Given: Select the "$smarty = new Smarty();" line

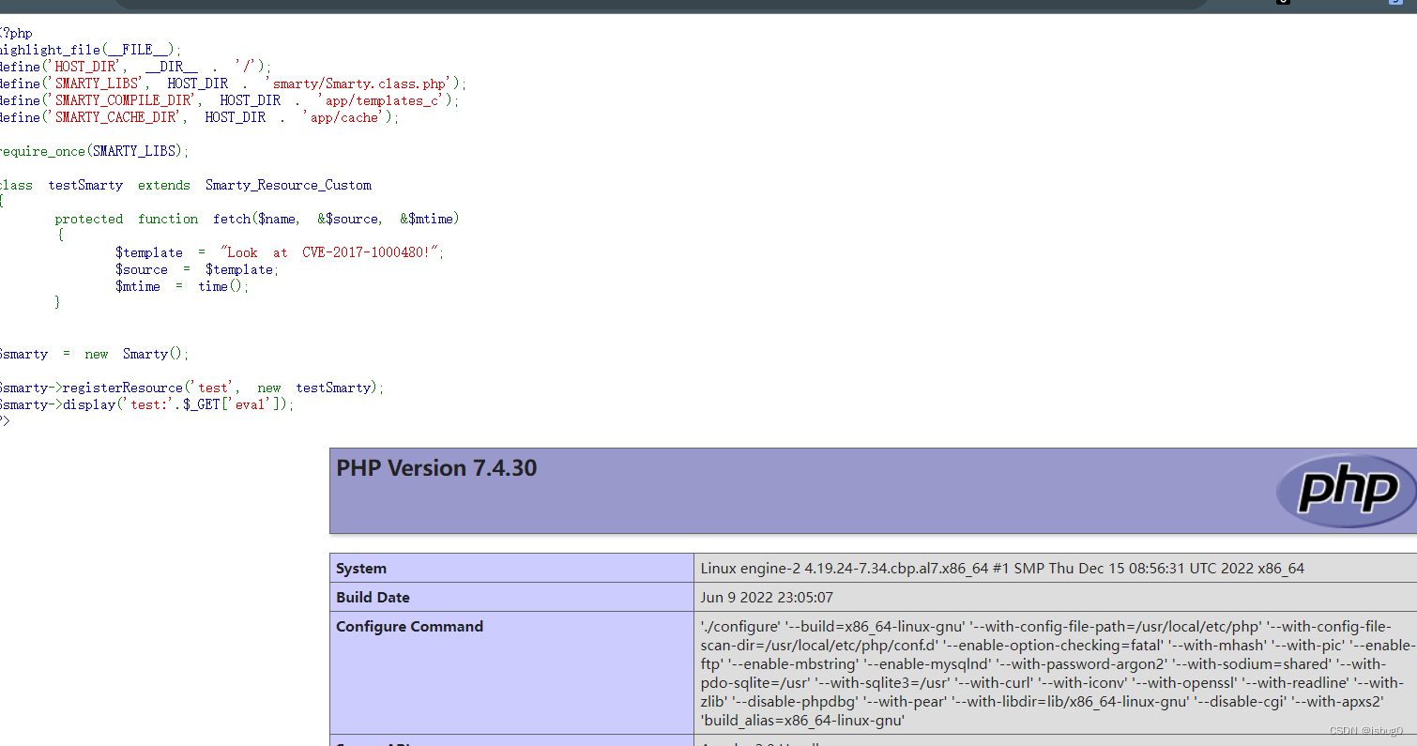Looking at the screenshot, I should 95,354.
